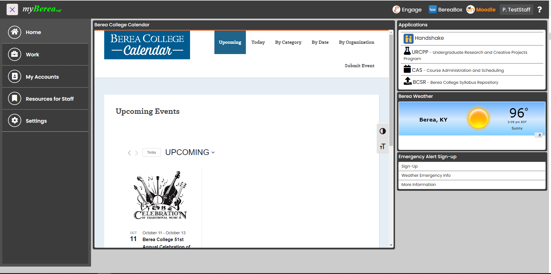Open Resources for Staff bookmark icon

coord(15,99)
